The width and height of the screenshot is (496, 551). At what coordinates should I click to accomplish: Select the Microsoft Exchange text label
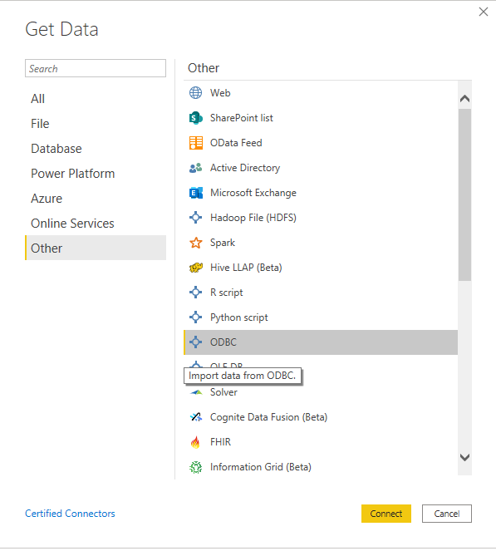tap(253, 193)
